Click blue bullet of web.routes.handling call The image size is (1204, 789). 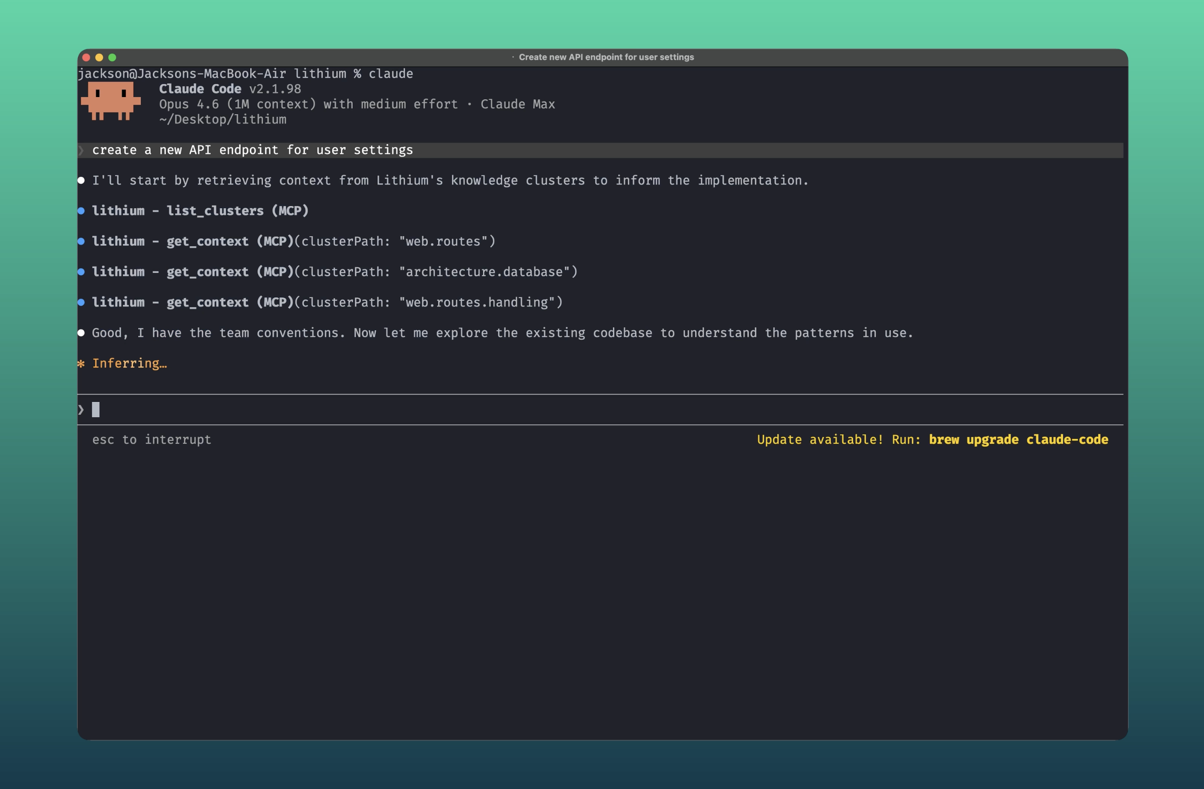pos(81,303)
